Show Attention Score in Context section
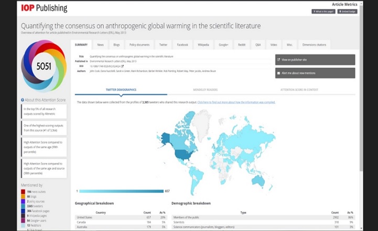The image size is (378, 231). tap(299, 90)
